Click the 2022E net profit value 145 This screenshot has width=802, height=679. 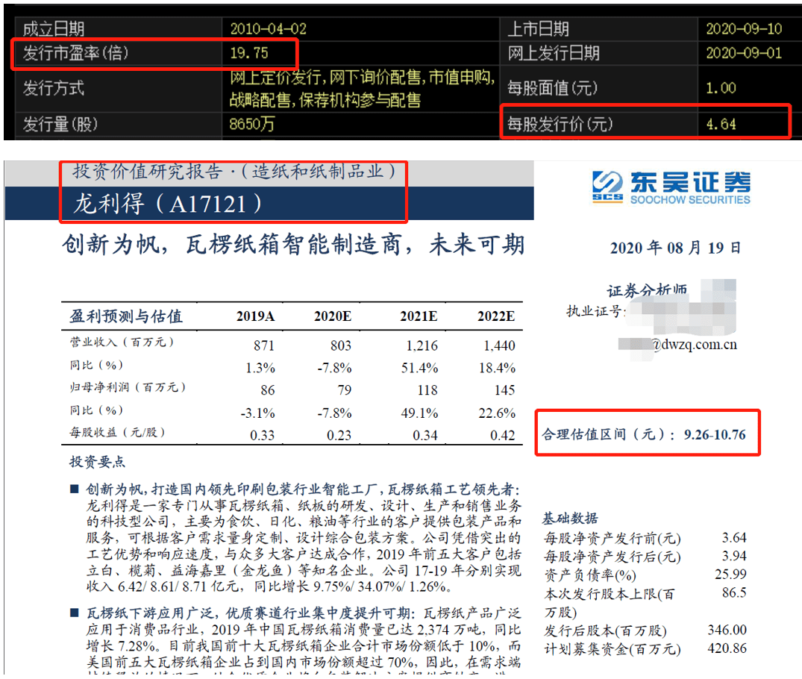click(504, 390)
